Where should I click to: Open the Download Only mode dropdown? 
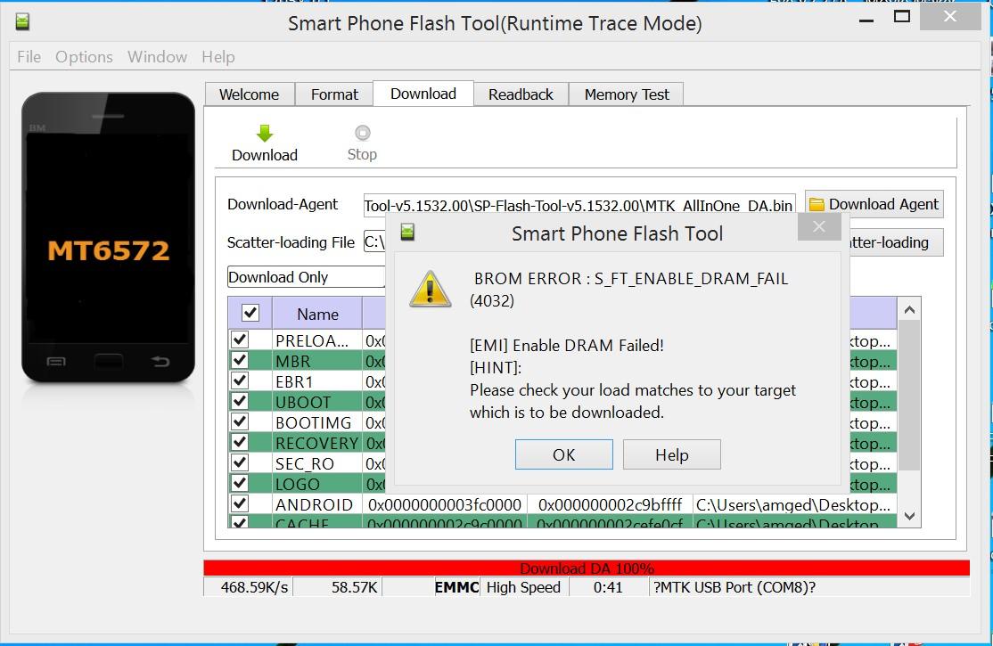click(x=307, y=277)
